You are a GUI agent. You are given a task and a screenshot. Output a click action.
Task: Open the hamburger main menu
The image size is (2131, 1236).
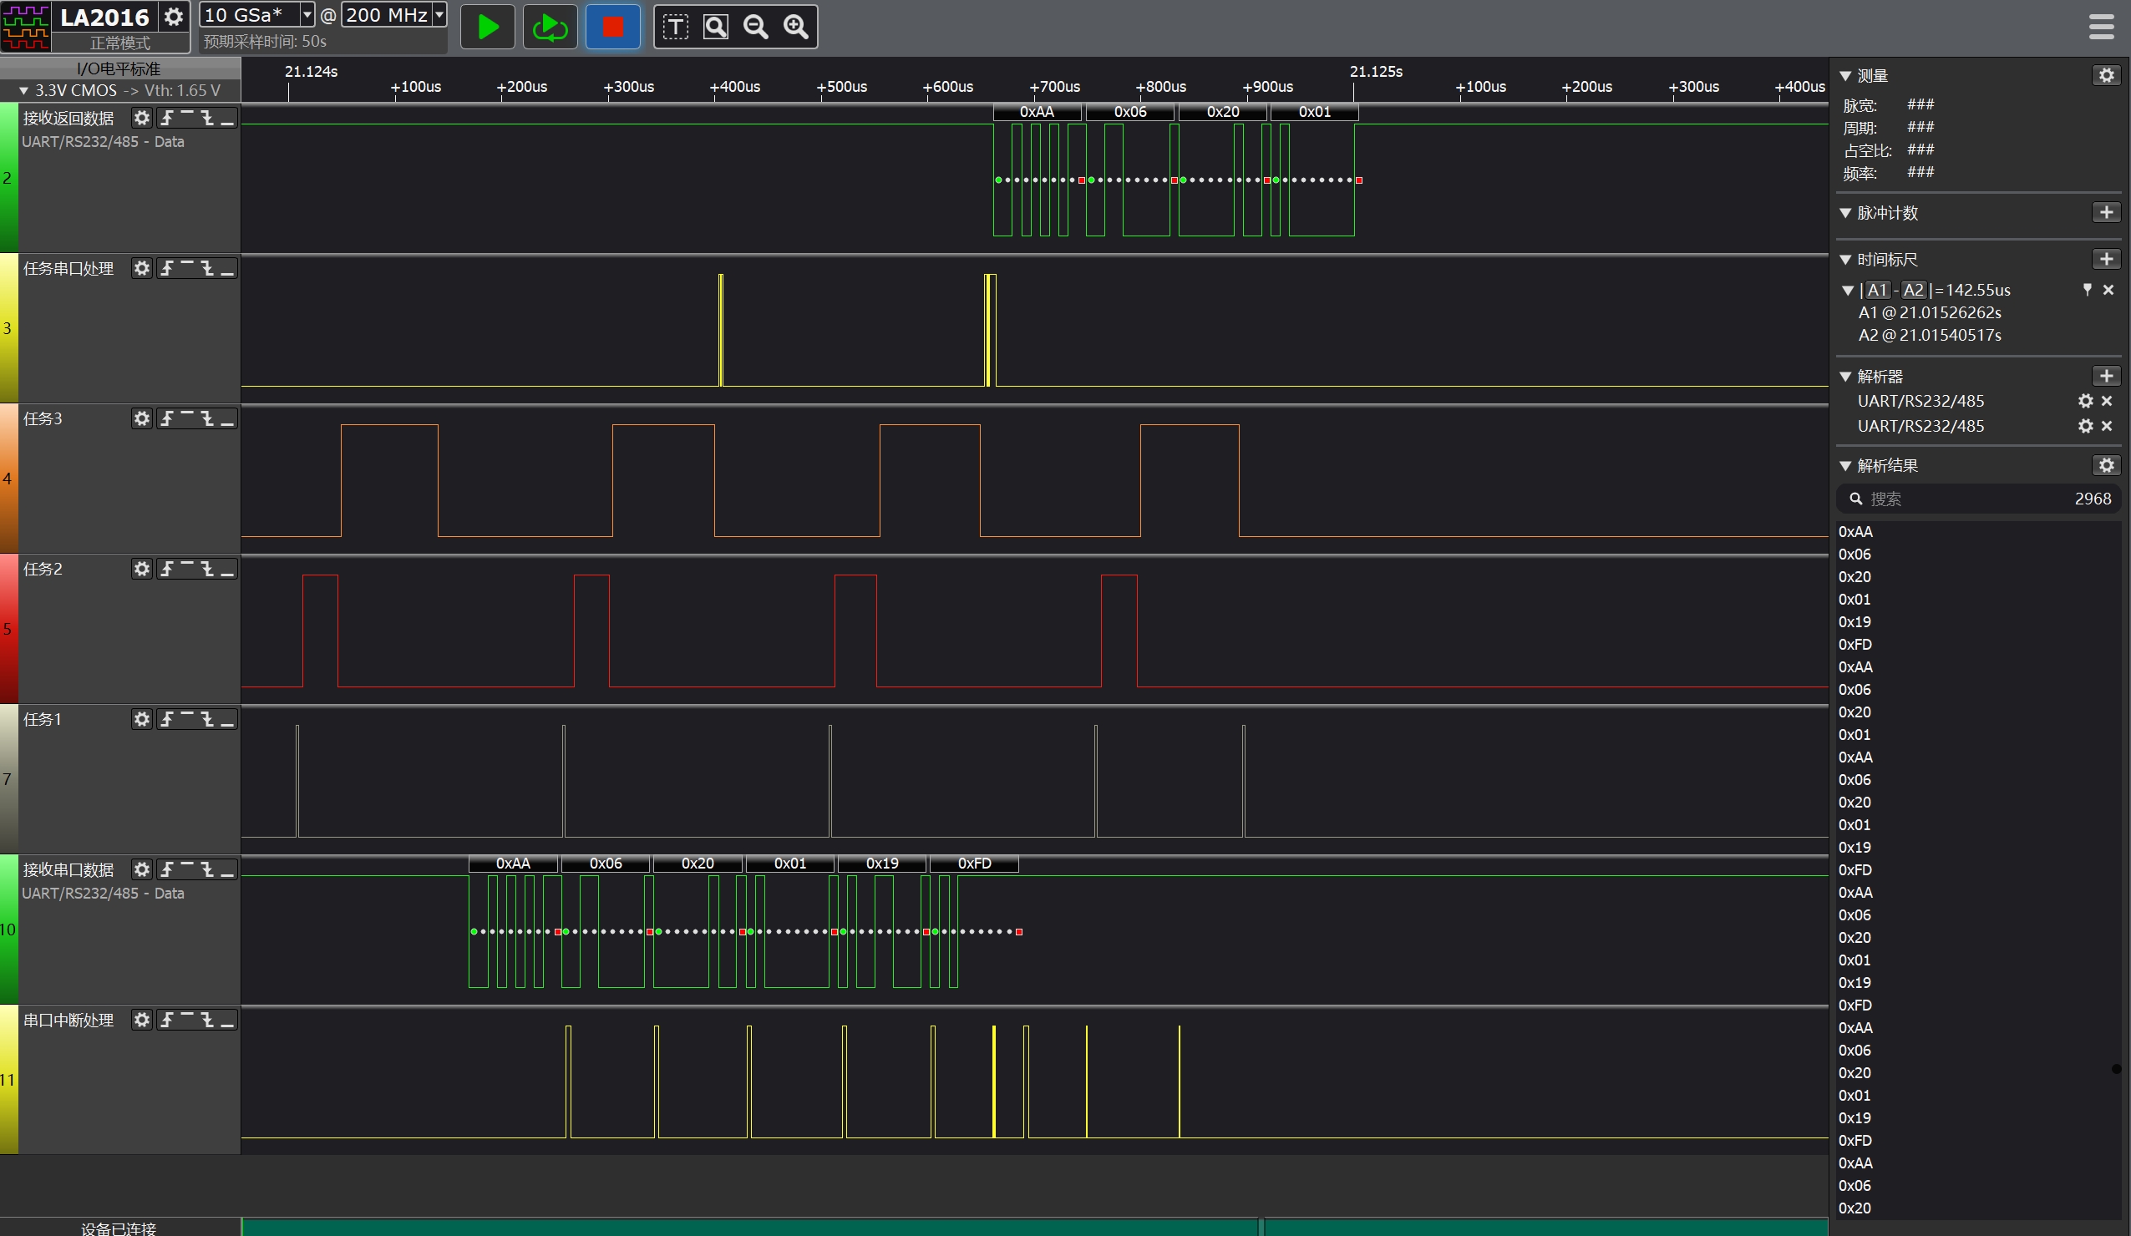[2102, 27]
